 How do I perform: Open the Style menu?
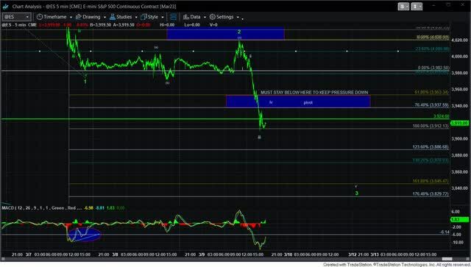[x=152, y=17]
